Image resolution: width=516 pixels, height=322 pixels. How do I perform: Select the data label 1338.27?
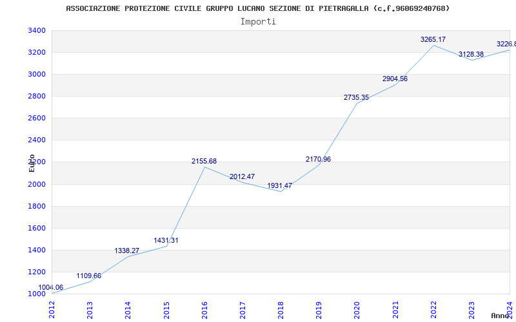(x=126, y=251)
